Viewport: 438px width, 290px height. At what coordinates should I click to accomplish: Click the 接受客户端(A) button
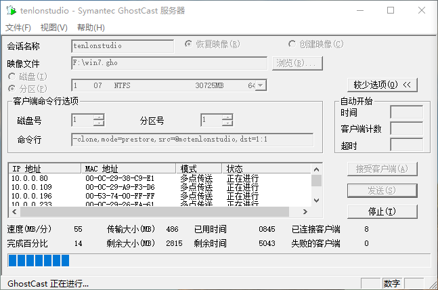pyautogui.click(x=382, y=169)
